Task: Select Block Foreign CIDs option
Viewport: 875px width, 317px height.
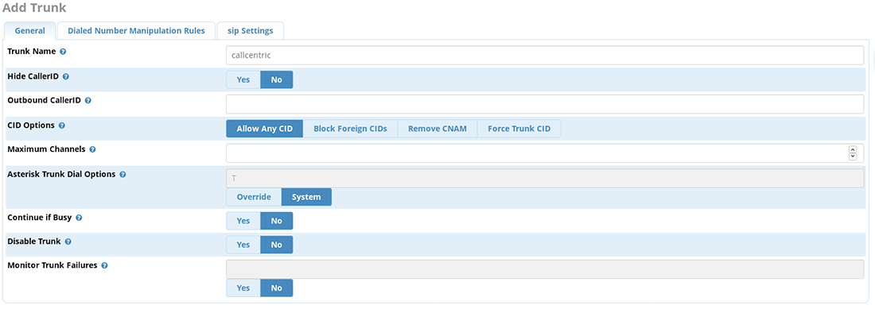Action: coord(351,129)
